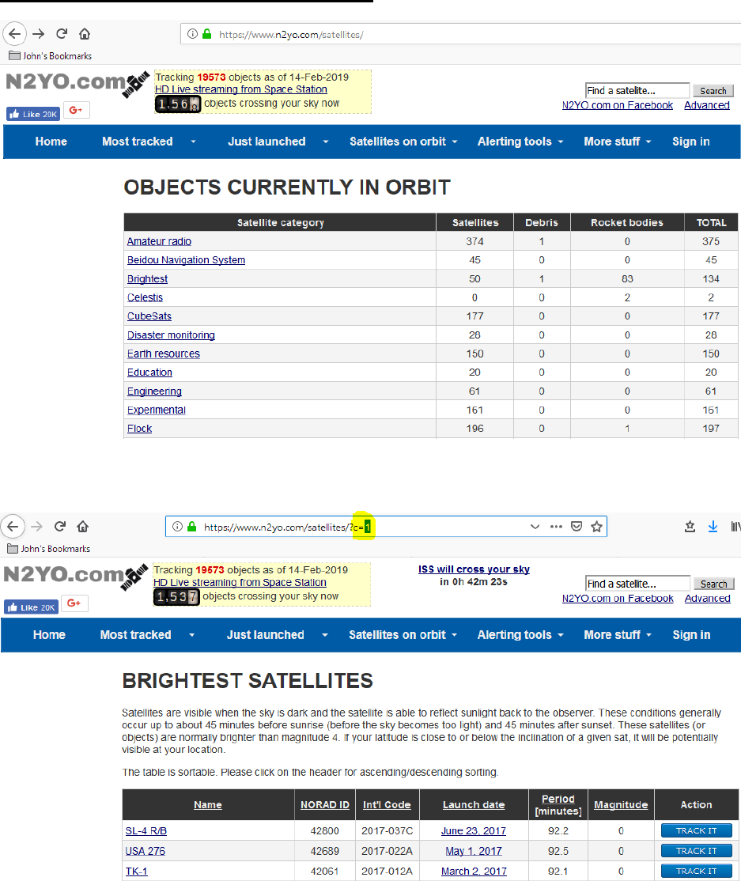This screenshot has height=881, width=741.
Task: Open John's Bookmarks folder in Brightest Satellites browser
Action: click(48, 548)
